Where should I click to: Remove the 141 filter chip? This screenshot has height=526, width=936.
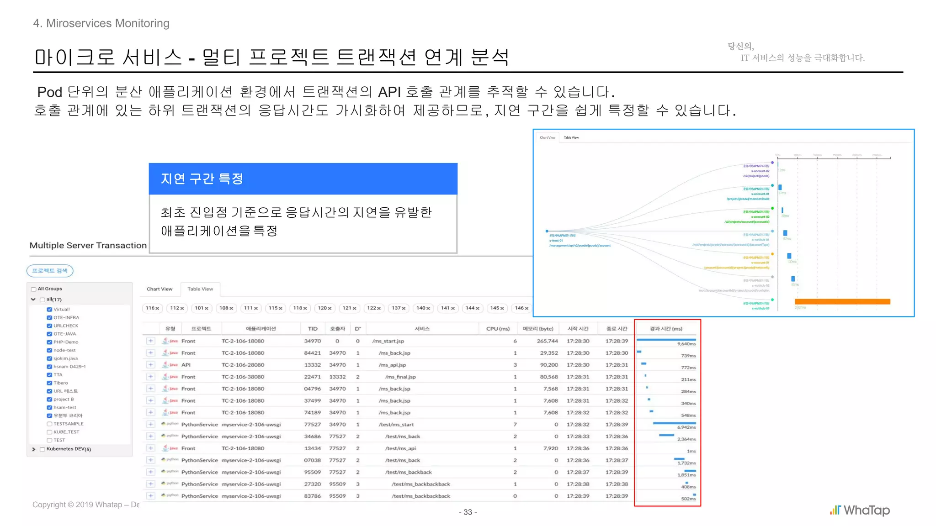pyautogui.click(x=453, y=308)
